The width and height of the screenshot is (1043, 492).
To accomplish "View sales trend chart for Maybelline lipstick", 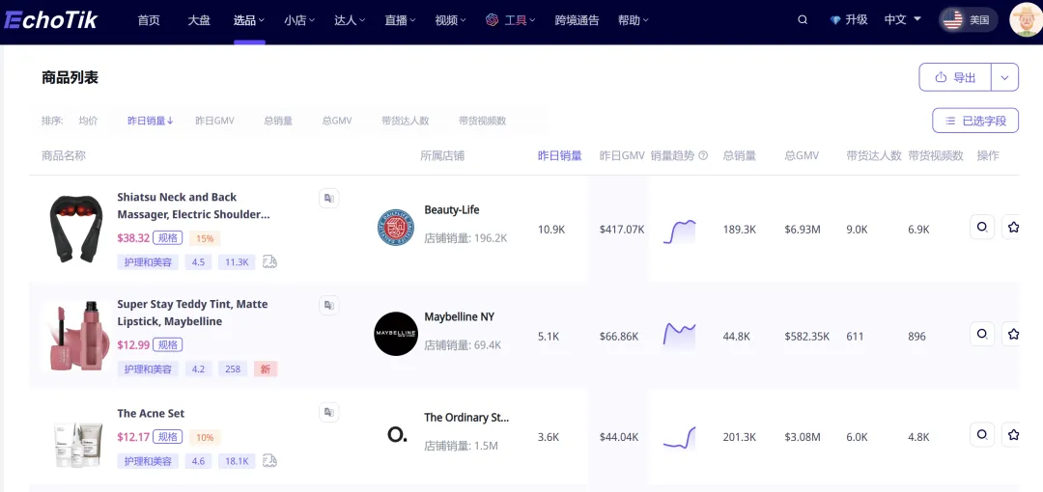I will (x=679, y=335).
